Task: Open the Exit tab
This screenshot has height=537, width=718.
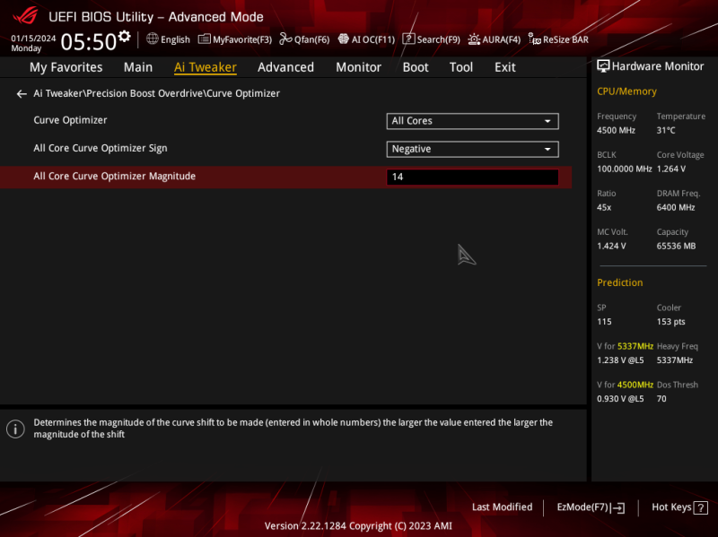Action: point(505,67)
